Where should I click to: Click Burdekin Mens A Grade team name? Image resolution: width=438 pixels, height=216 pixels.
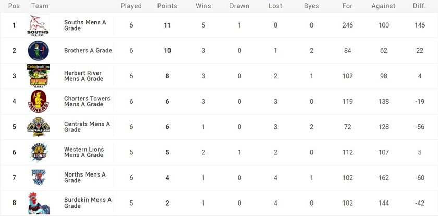coord(88,203)
